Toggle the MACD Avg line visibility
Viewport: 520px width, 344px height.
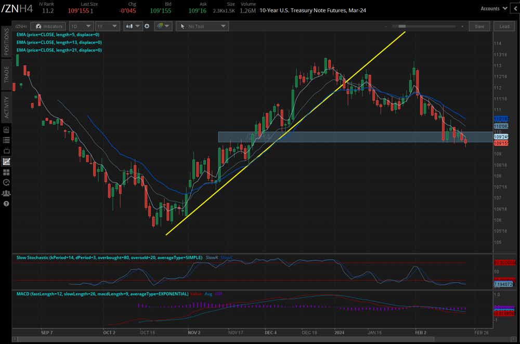pyautogui.click(x=207, y=294)
